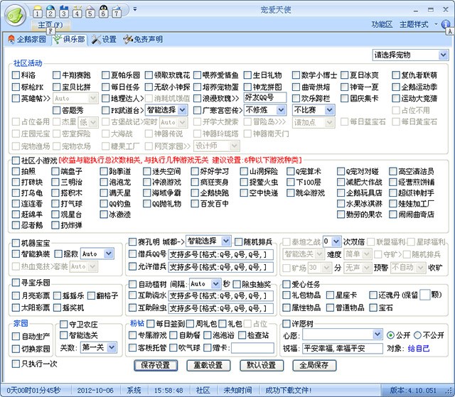This screenshot has width=455, height=397.
Task: Open the 第一关 level dropdown
Action: click(x=110, y=347)
